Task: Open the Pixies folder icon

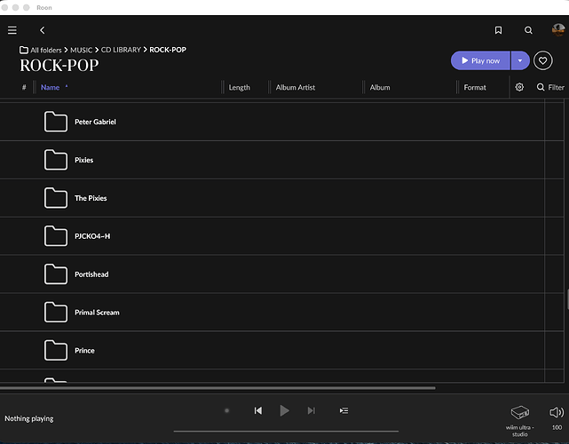Action: point(56,160)
